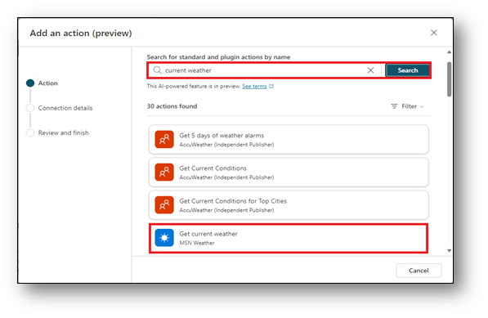Click the scrollbar down arrow
Viewport: 488px width, 318px height.
[449, 250]
